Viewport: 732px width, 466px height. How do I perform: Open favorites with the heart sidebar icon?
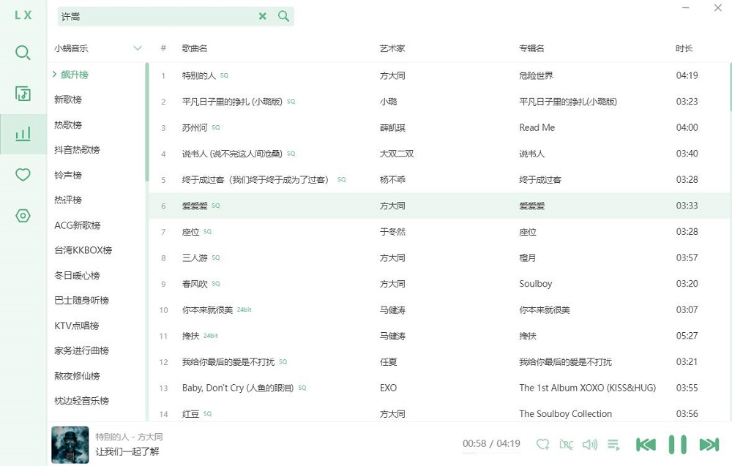coord(22,175)
